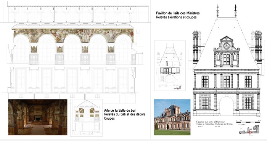Viewport: 267px width, 141px height.
Task: Select the small pavilion section sheet drawing
Action: (x=170, y=66)
